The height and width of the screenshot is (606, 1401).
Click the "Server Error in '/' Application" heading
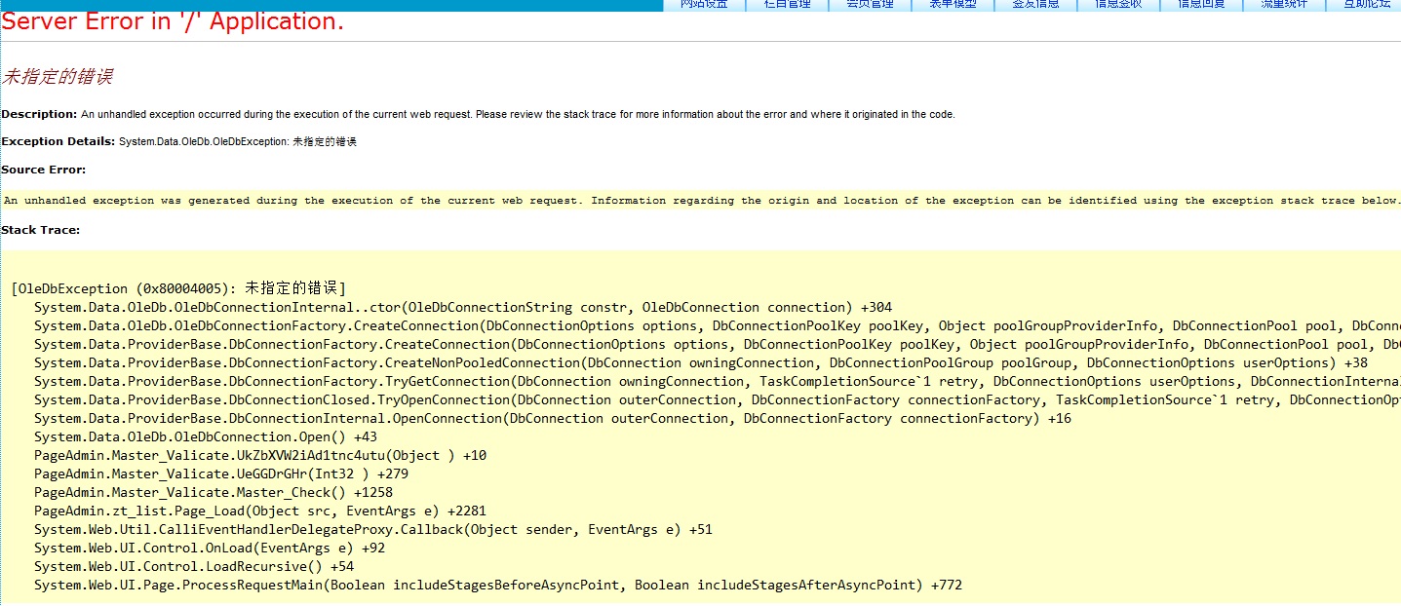pos(173,22)
